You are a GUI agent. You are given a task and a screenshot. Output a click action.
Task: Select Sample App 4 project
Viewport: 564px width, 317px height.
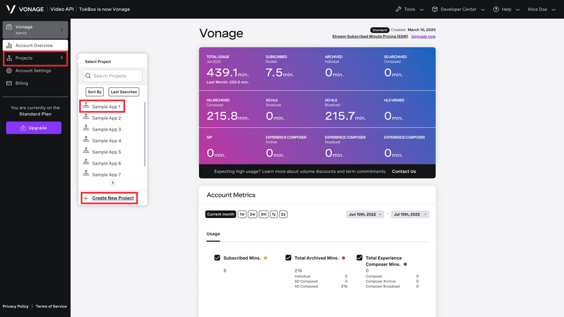point(107,141)
